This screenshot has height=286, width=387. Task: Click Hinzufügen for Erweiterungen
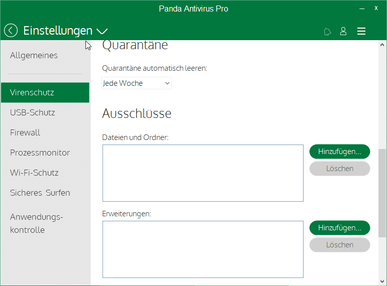click(339, 228)
